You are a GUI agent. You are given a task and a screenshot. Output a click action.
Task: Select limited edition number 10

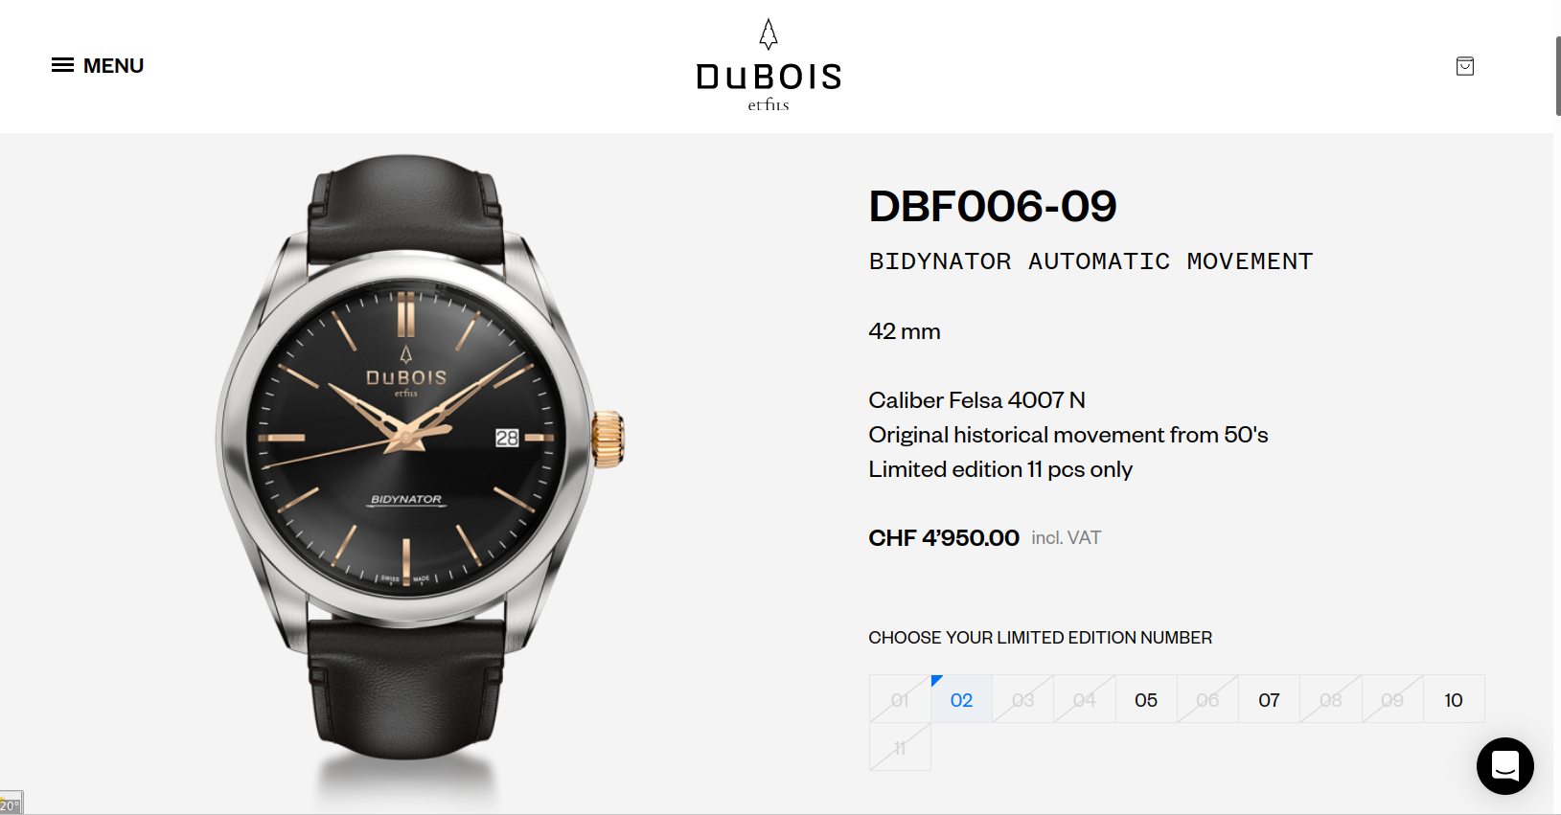tap(1454, 699)
